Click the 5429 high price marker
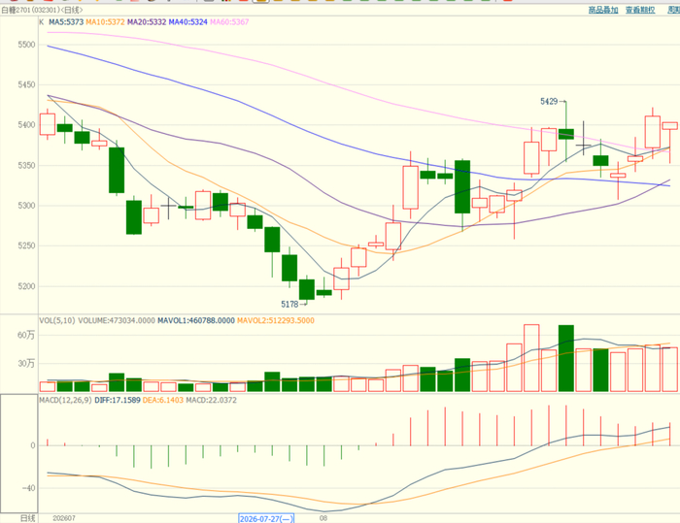Image resolution: width=680 pixels, height=523 pixels. (x=549, y=101)
